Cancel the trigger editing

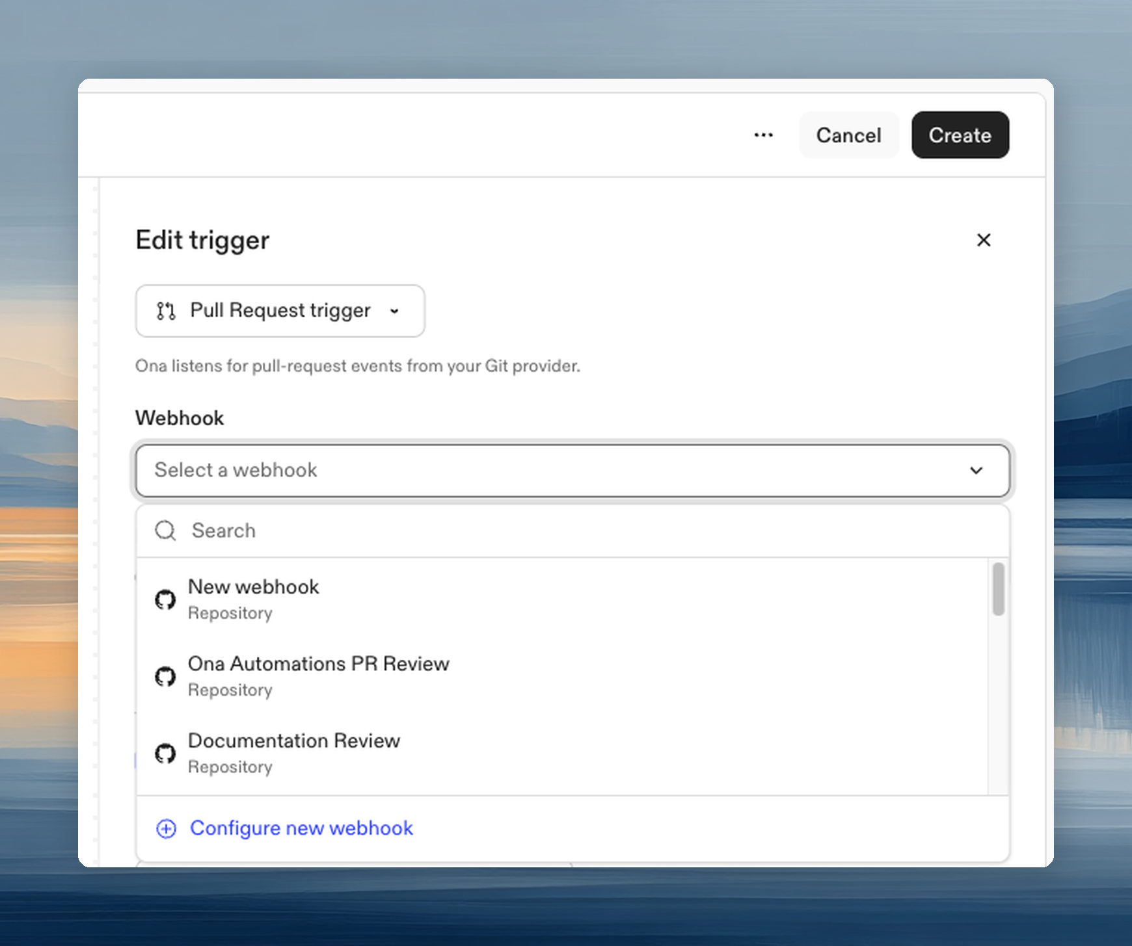[849, 135]
